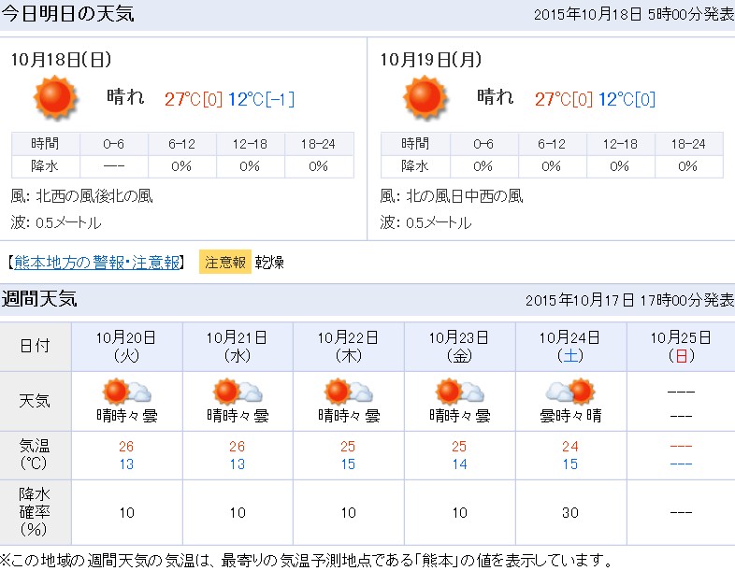Click the 乾燥 advisory text
This screenshot has width=735, height=571.
(x=269, y=263)
